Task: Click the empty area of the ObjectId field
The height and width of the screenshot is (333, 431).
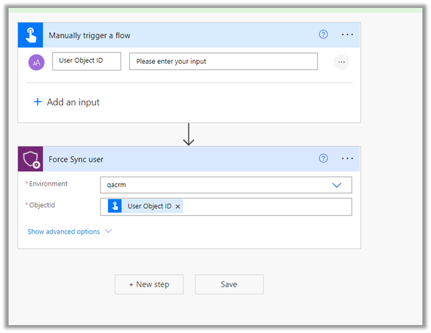Action: coord(265,206)
